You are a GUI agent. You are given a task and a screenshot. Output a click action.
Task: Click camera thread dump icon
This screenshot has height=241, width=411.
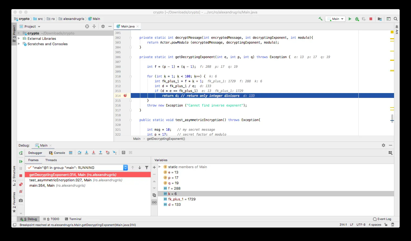tap(21, 200)
